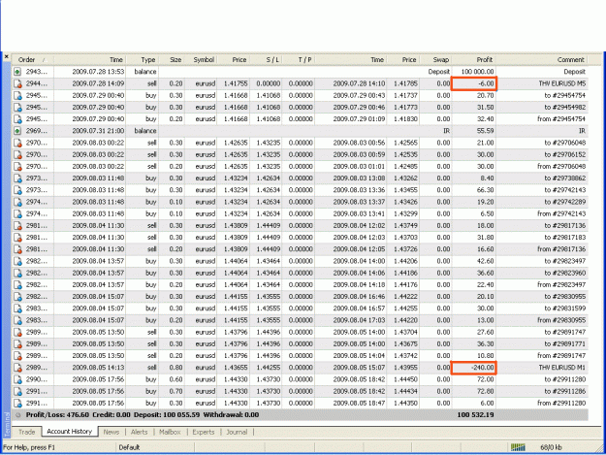606x455 pixels.
Task: Click the Comment column header
Action: (541, 59)
